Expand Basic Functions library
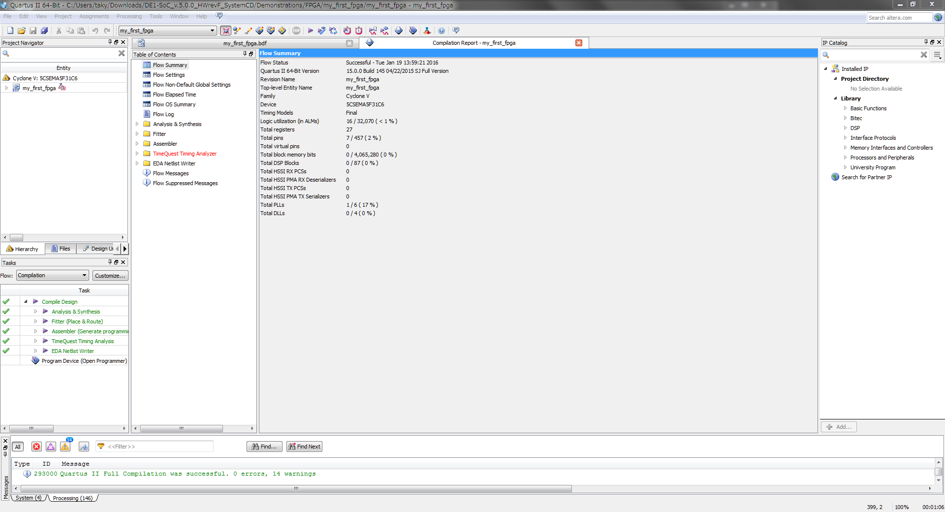945x512 pixels. tap(845, 108)
